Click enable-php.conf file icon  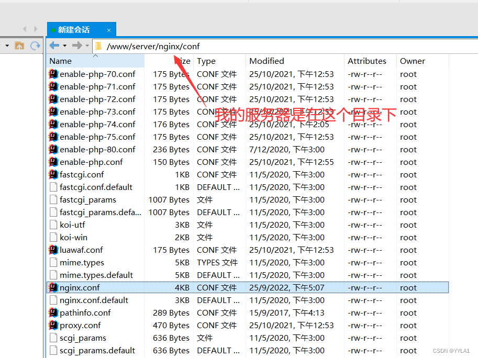pos(53,162)
